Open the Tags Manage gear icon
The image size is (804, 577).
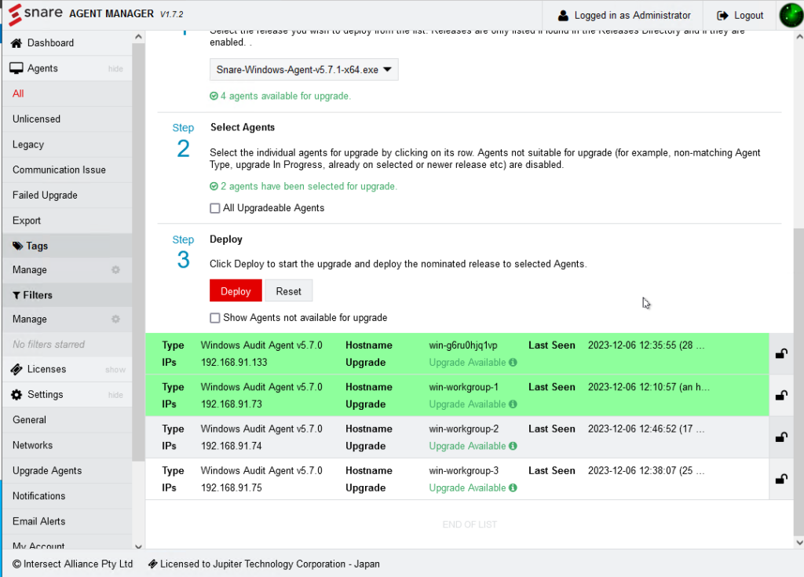pyautogui.click(x=116, y=270)
